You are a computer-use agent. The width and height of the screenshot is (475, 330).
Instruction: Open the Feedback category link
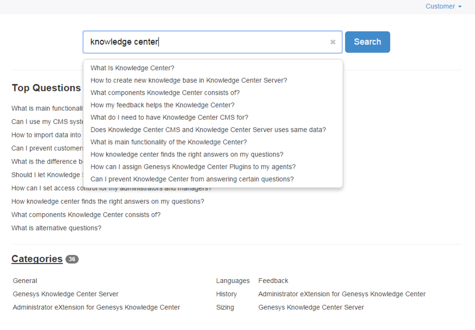(x=273, y=281)
